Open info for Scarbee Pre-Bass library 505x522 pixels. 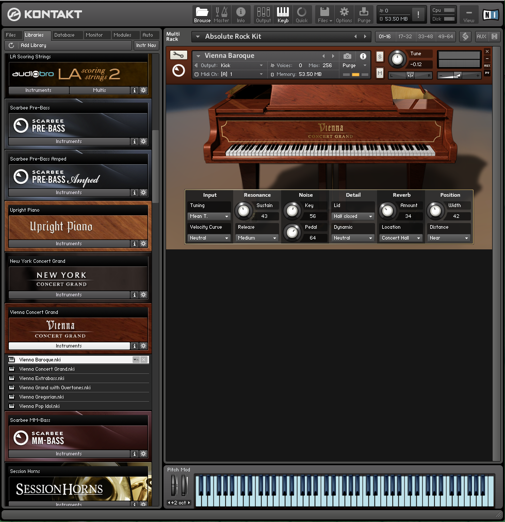click(x=135, y=141)
